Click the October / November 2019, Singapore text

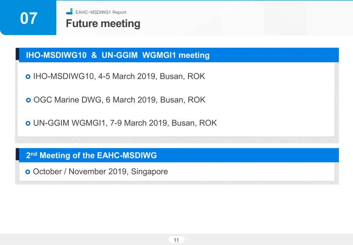click(x=100, y=171)
